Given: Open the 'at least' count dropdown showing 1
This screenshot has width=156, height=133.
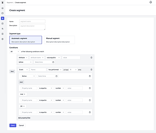Looking at the screenshot, I should [73, 70].
